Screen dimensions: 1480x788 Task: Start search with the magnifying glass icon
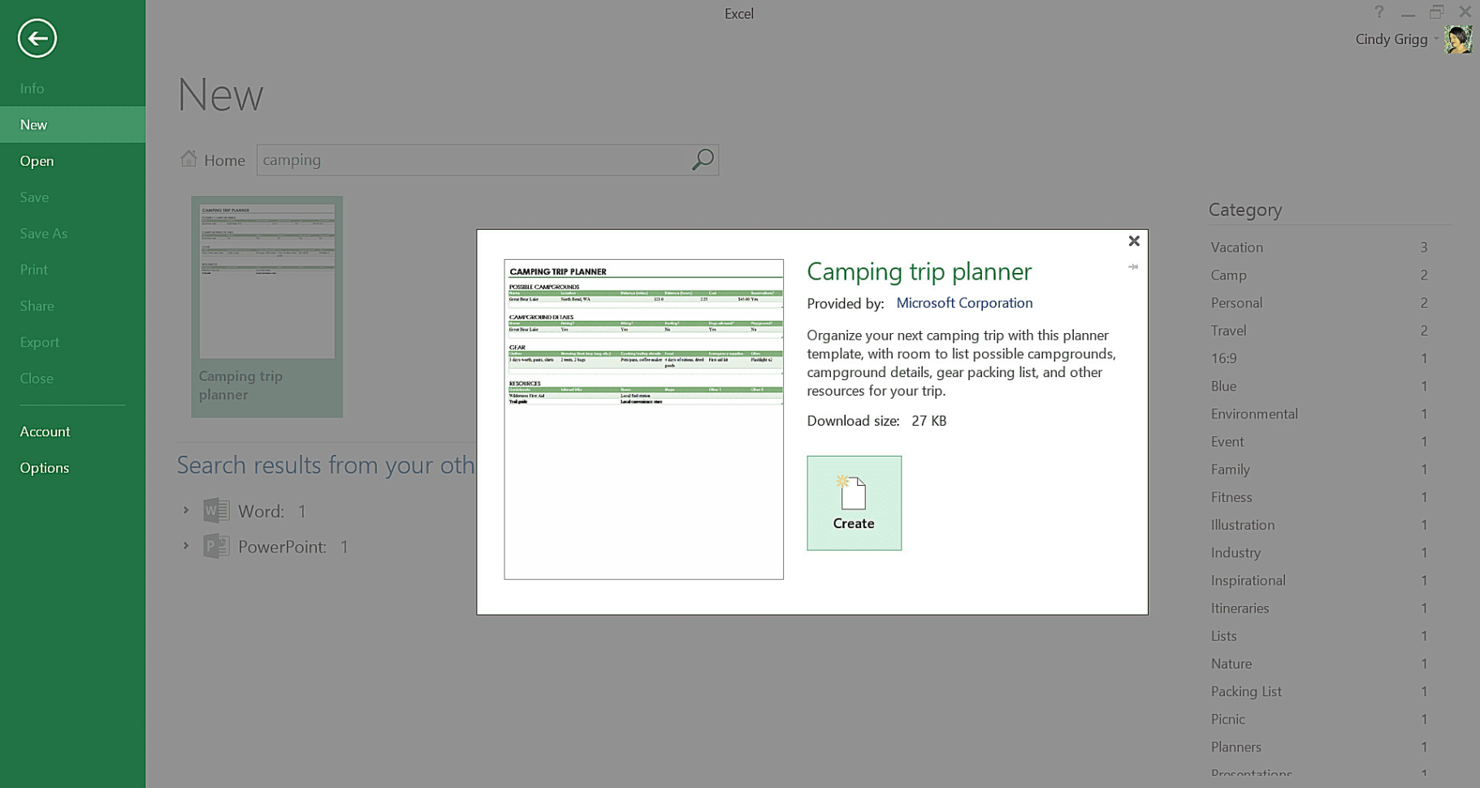[703, 159]
